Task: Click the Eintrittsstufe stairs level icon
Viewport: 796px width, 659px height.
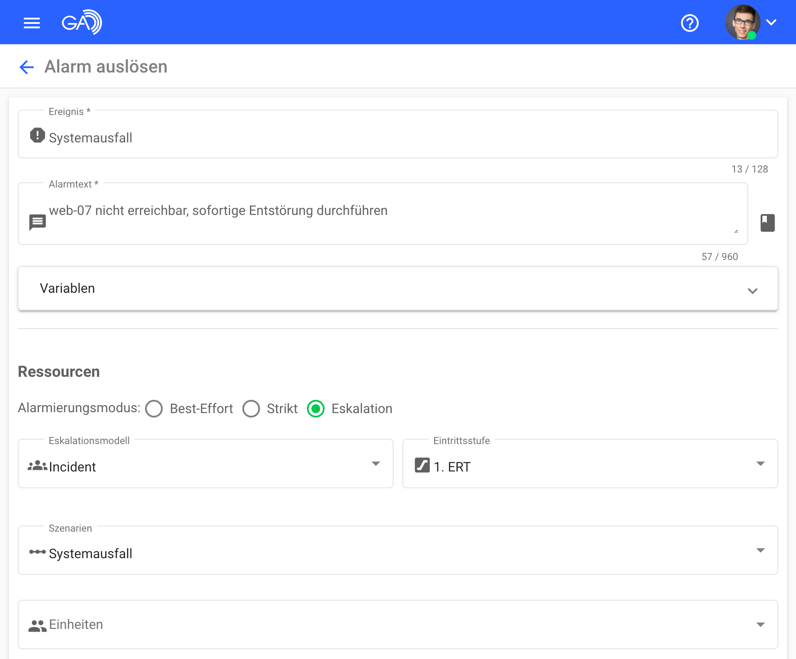Action: pos(422,465)
